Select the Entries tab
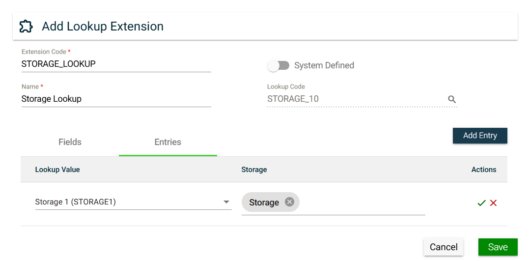The height and width of the screenshot is (261, 529). pyautogui.click(x=167, y=142)
